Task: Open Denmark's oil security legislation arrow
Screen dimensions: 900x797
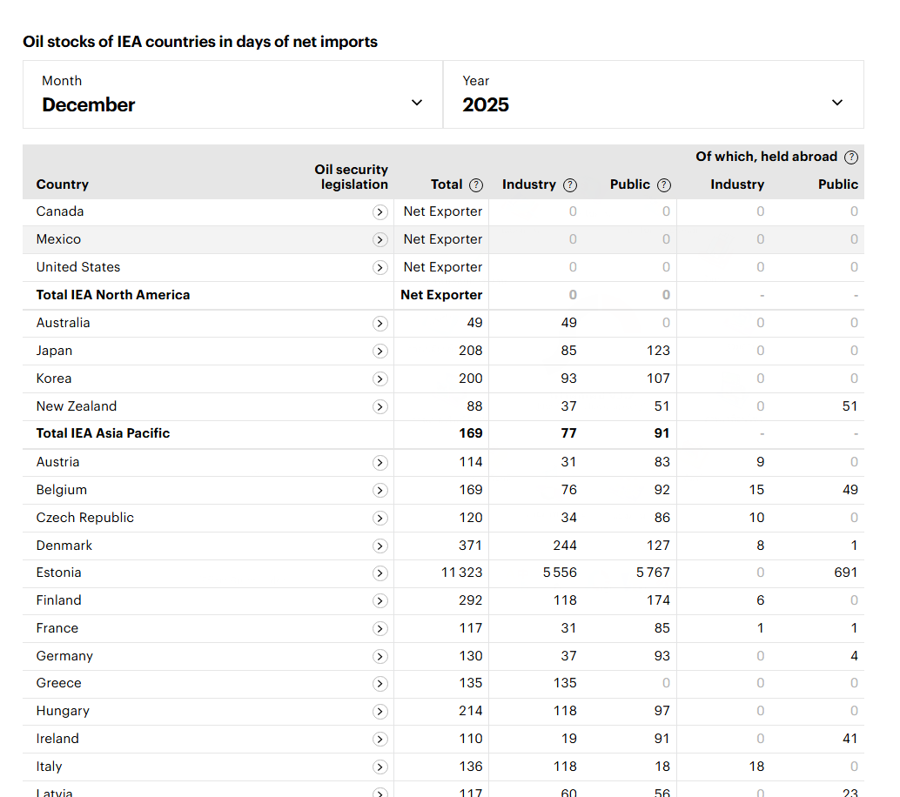Action: tap(379, 546)
